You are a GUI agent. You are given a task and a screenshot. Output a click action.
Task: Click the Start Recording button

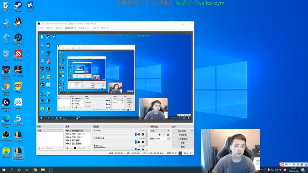pyautogui.click(x=182, y=135)
